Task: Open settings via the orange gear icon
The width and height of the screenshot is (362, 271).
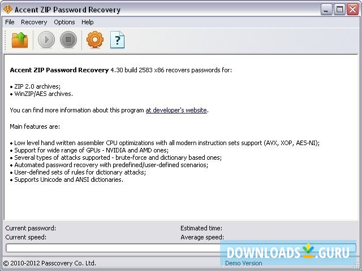Action: click(x=95, y=40)
